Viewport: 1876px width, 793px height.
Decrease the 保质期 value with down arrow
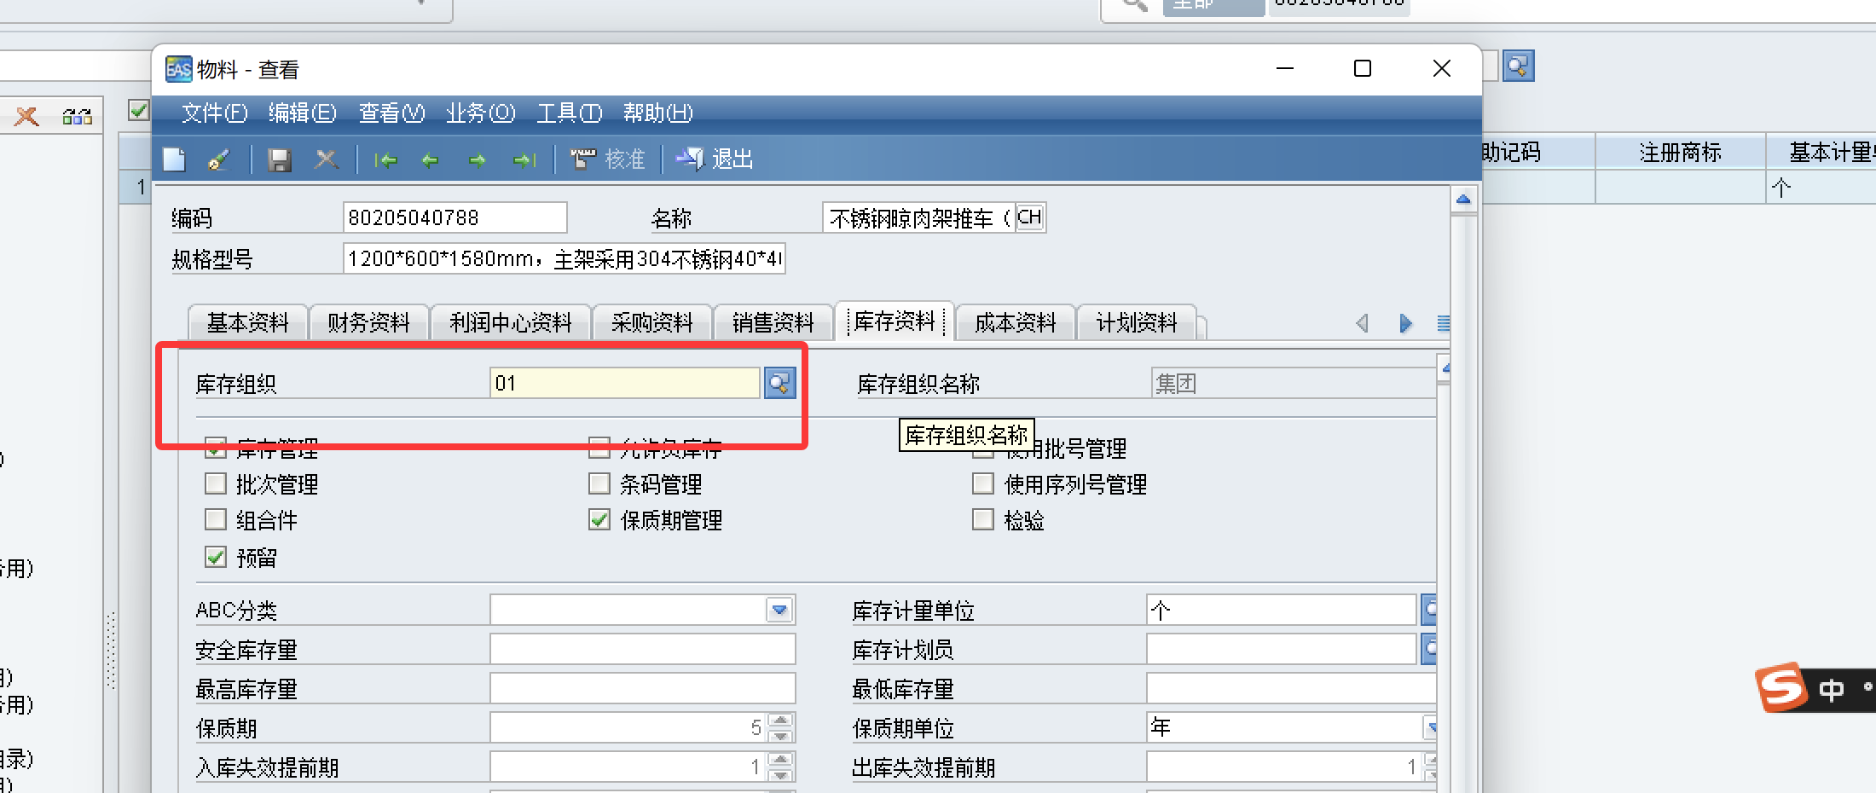click(780, 735)
